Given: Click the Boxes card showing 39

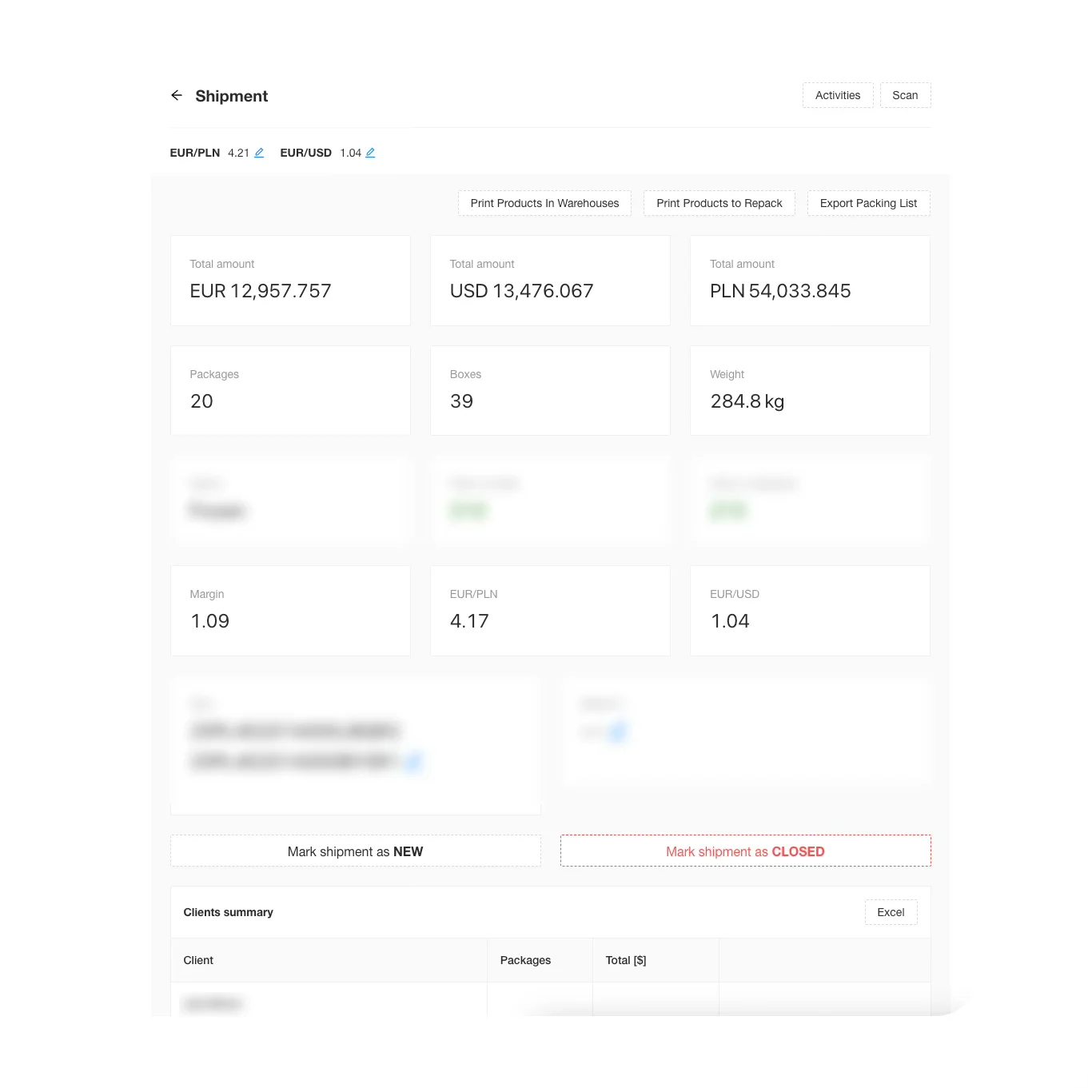Looking at the screenshot, I should [550, 391].
